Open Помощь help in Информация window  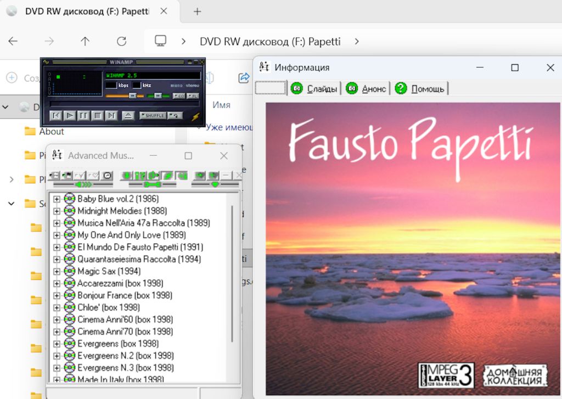(420, 88)
